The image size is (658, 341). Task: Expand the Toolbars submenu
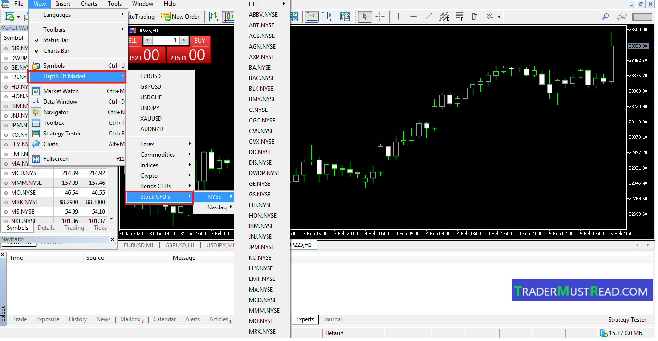point(77,30)
